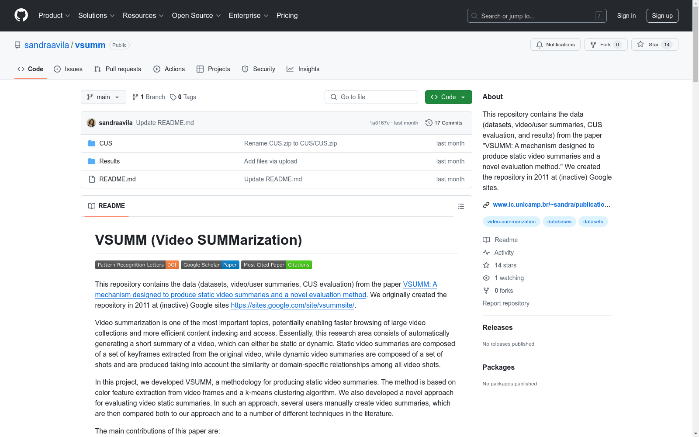Click the video-summarization topic tag
The image size is (699, 437).
click(x=512, y=222)
